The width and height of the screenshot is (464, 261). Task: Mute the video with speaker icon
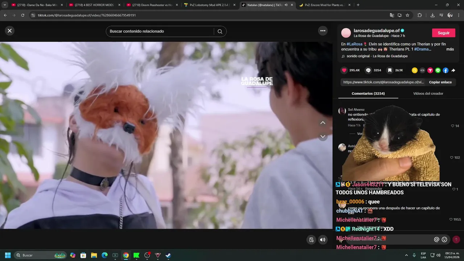coord(322,240)
